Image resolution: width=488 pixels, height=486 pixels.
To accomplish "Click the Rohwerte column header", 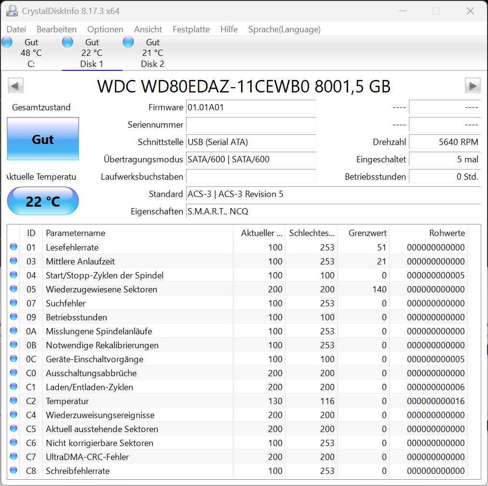I will click(428, 233).
